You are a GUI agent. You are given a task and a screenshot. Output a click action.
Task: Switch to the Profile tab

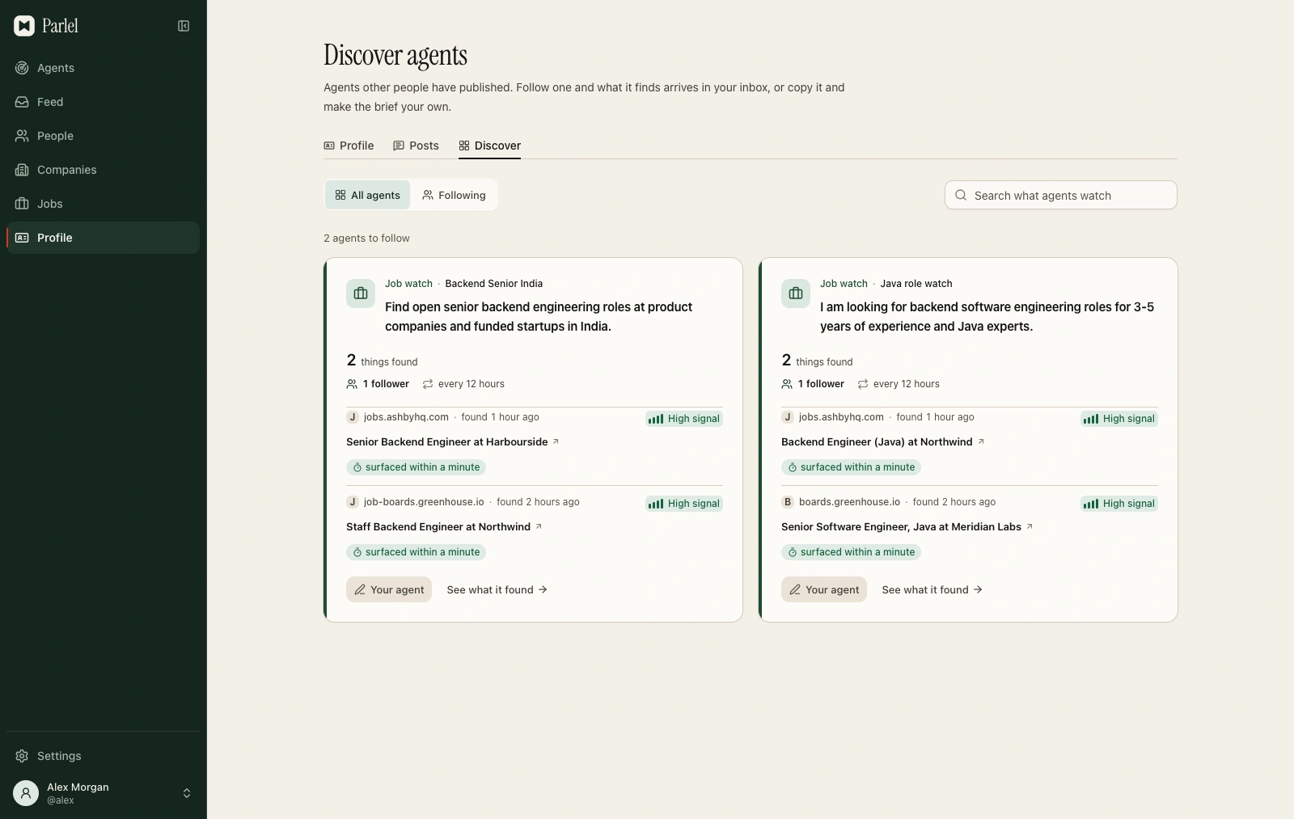(x=349, y=146)
